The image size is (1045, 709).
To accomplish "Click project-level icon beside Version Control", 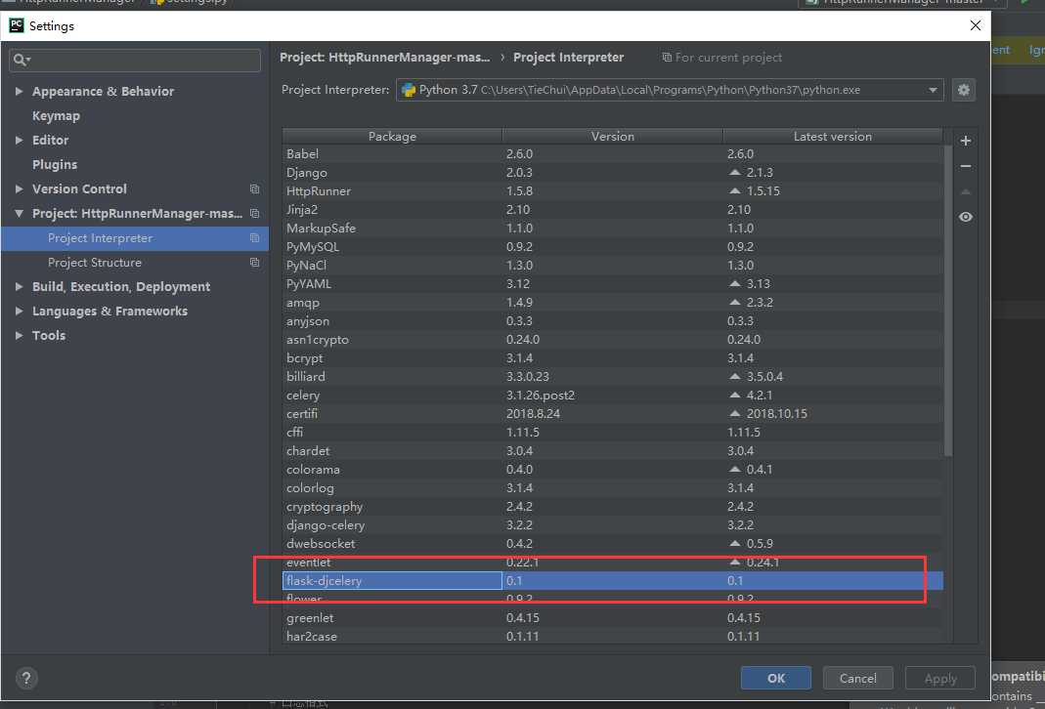I will point(254,189).
